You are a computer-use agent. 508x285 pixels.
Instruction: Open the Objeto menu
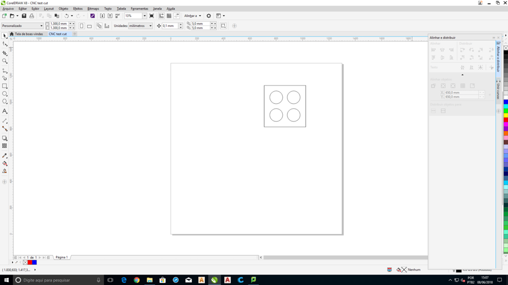(x=63, y=9)
